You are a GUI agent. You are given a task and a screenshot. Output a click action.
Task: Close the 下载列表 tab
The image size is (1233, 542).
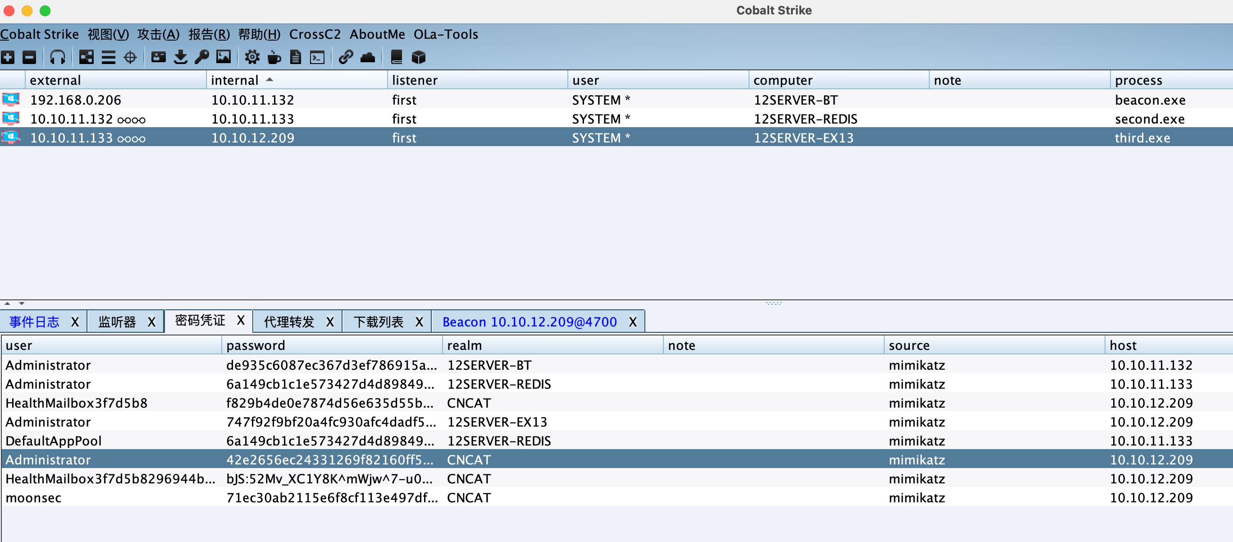tap(419, 322)
